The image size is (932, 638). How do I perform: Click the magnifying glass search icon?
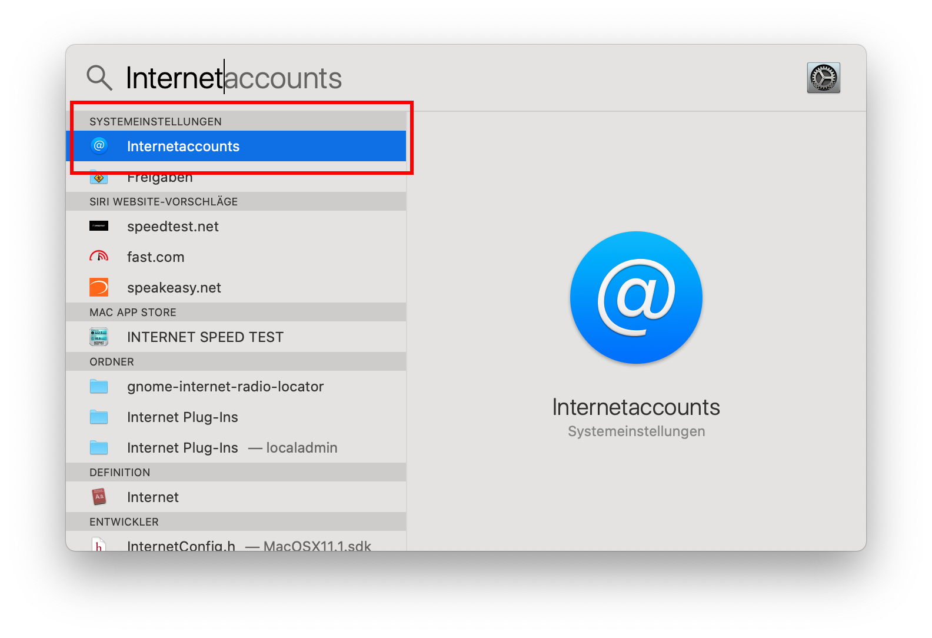[99, 78]
